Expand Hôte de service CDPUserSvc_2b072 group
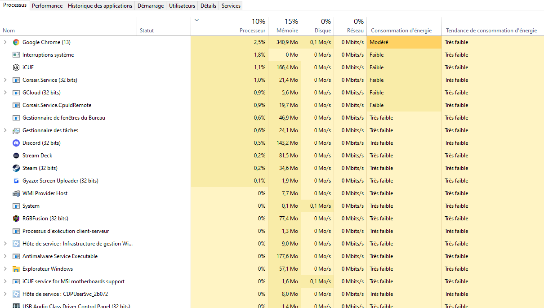Viewport: 544px width, 308px height. 5,294
